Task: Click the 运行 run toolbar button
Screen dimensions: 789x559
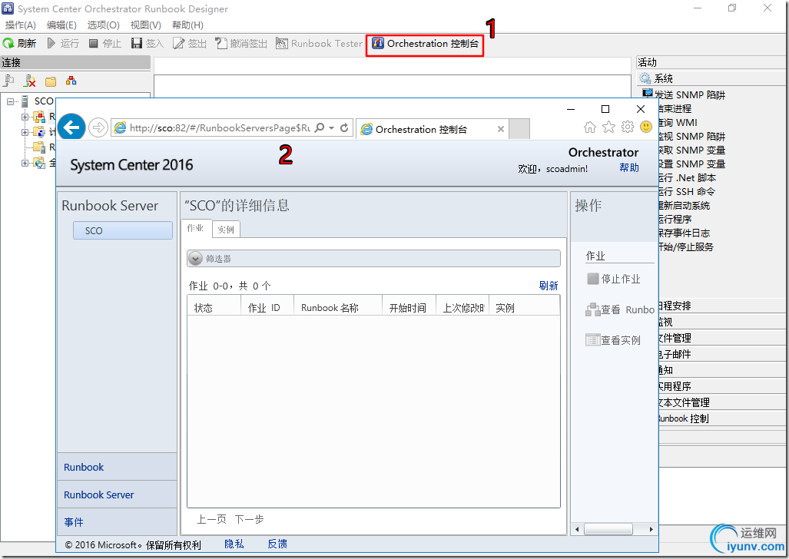Action: 64,44
